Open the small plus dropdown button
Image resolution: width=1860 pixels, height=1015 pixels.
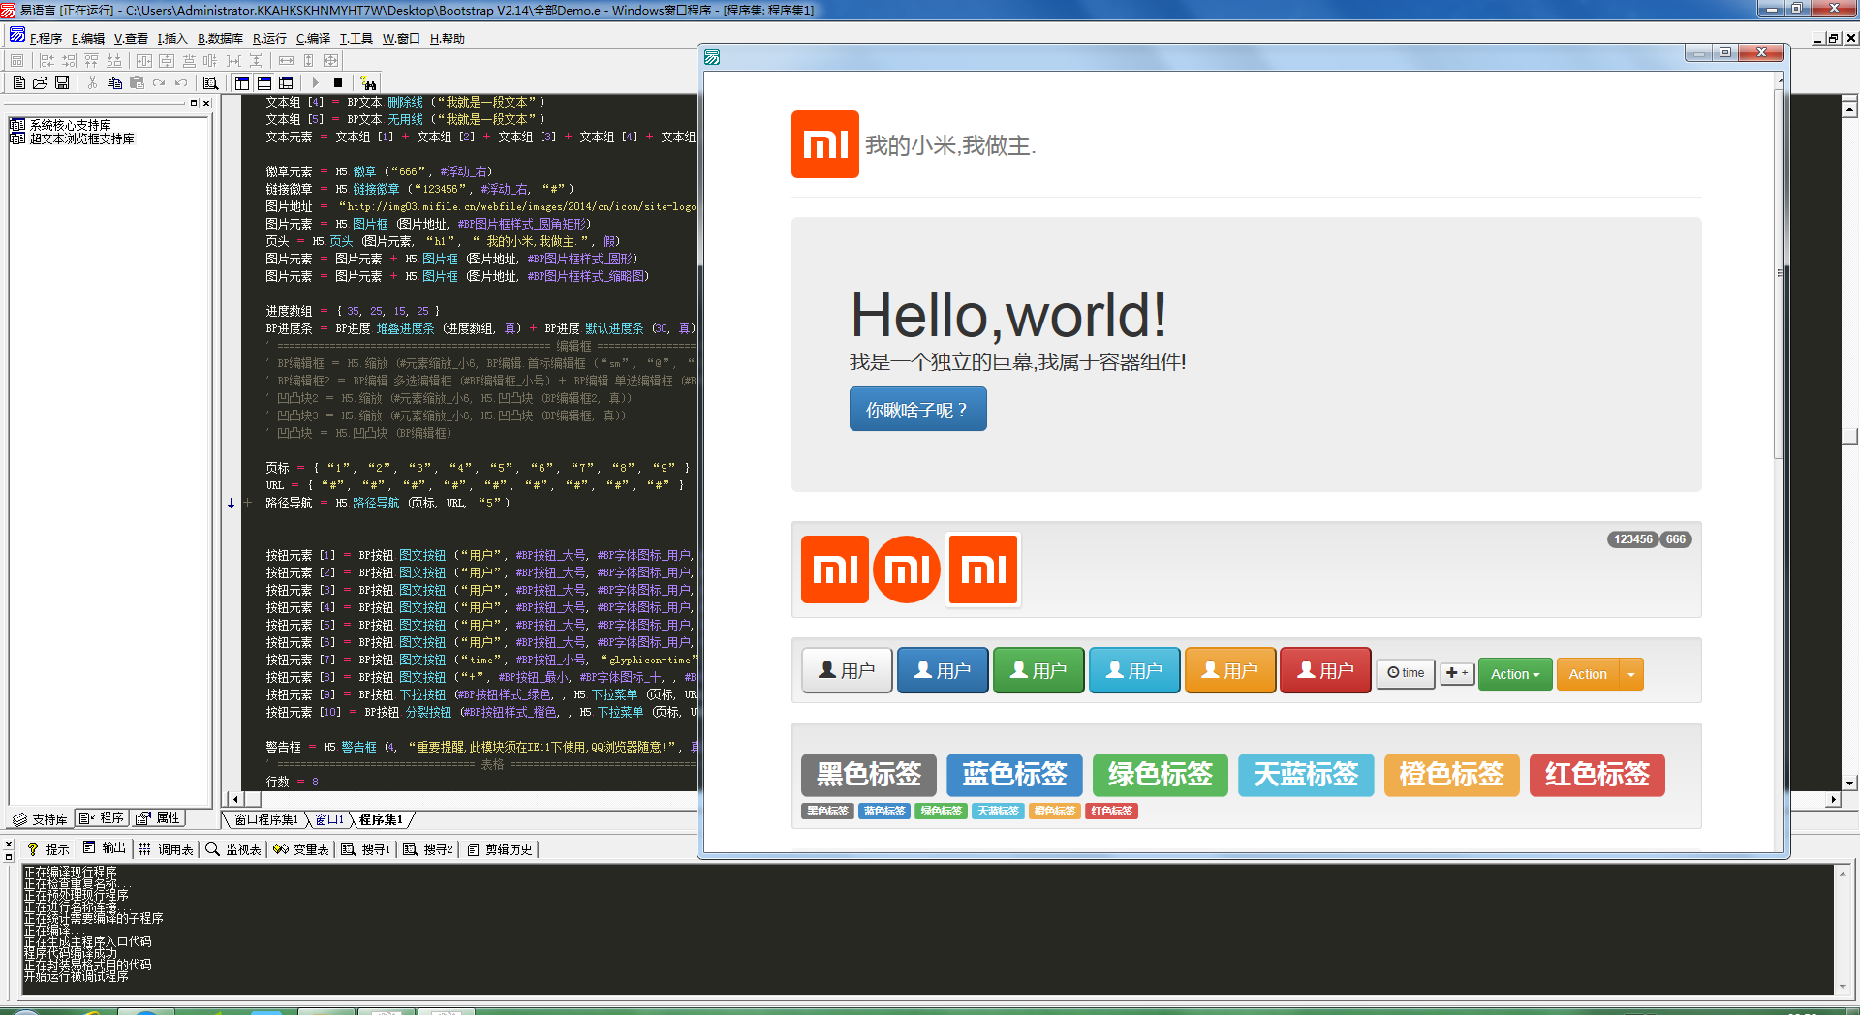coord(1457,673)
